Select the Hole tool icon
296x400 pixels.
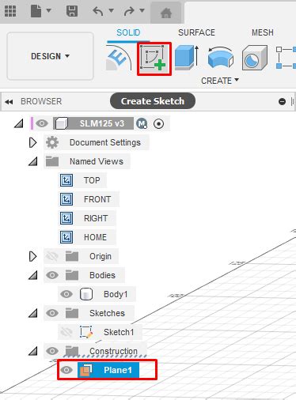click(255, 58)
